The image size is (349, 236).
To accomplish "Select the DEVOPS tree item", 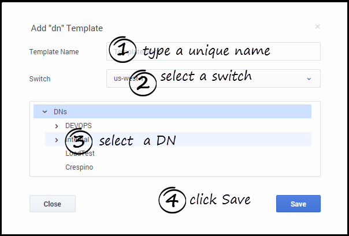I will 79,125.
